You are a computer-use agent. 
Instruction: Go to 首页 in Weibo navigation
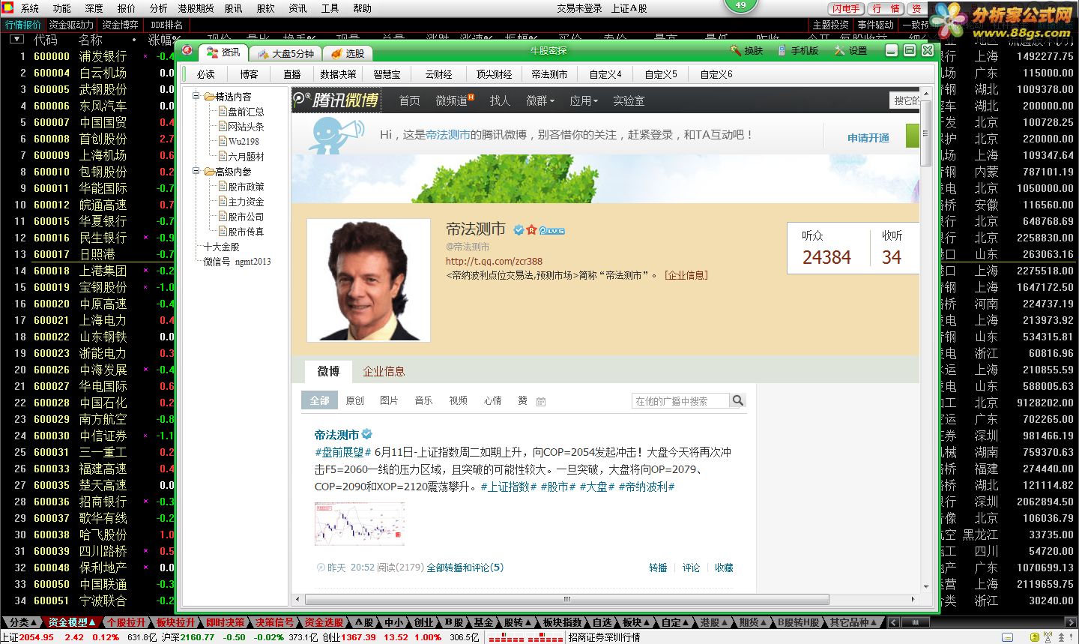[409, 100]
